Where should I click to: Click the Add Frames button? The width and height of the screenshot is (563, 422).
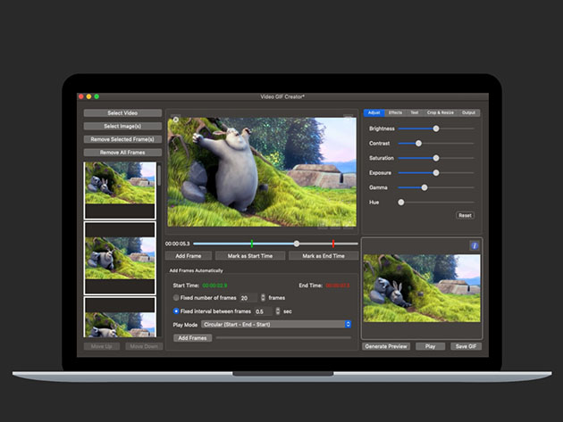(192, 338)
